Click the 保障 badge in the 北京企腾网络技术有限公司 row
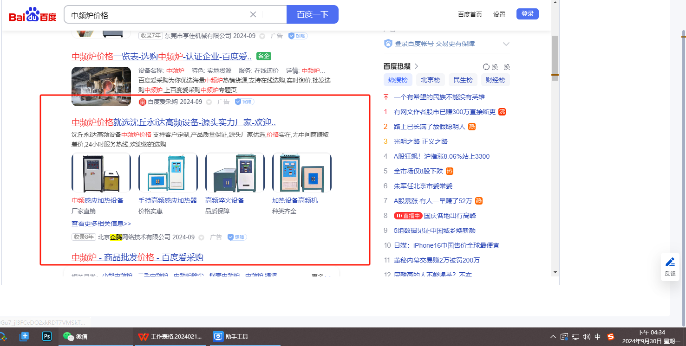 point(237,237)
